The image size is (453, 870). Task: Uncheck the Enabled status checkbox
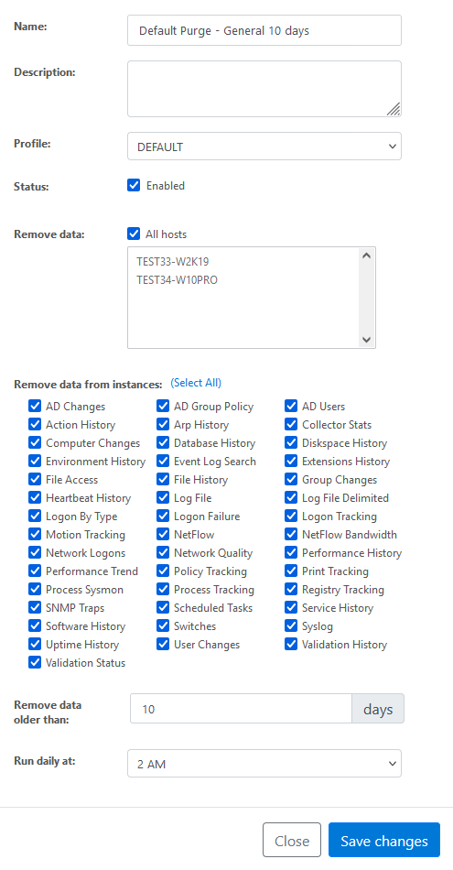coord(134,185)
